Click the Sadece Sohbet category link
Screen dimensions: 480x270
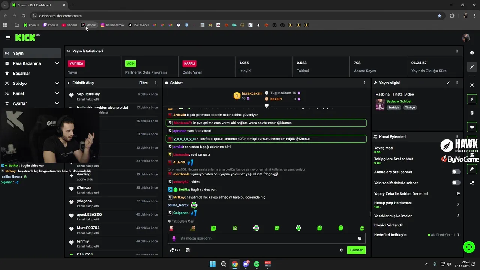399,101
